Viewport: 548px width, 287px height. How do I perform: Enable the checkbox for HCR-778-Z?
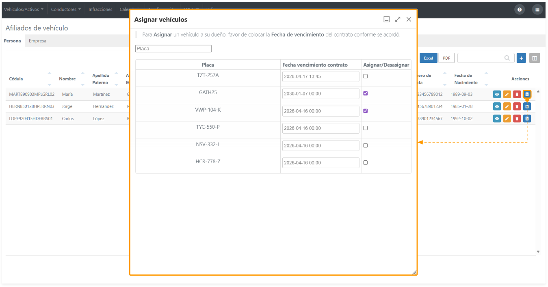366,162
